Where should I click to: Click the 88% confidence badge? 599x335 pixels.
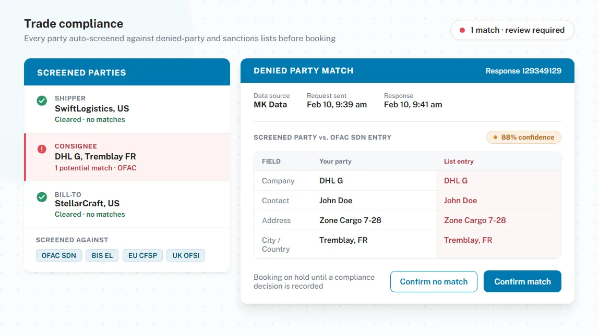pos(523,138)
